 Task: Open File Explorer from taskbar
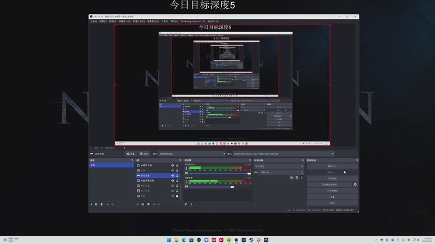(x=176, y=240)
